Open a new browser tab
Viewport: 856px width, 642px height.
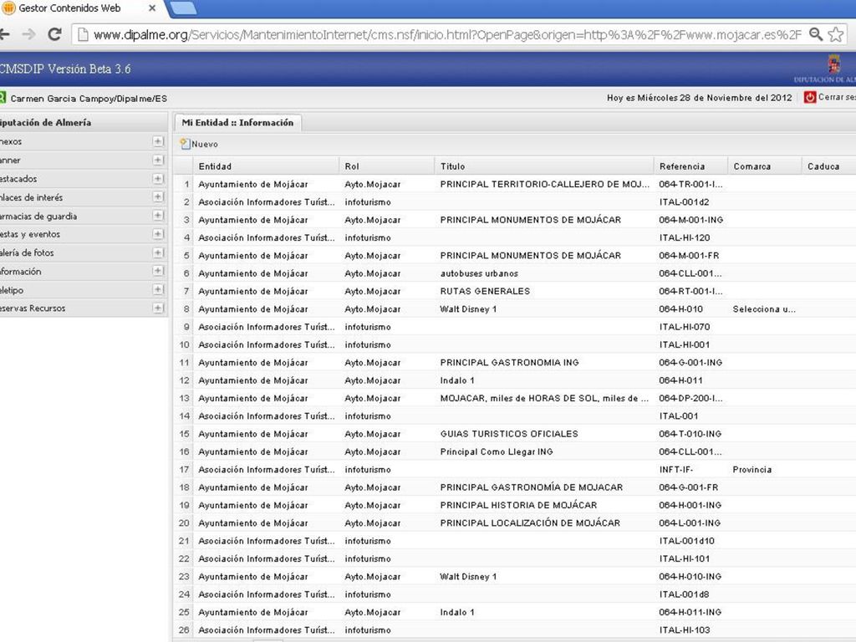click(x=183, y=8)
